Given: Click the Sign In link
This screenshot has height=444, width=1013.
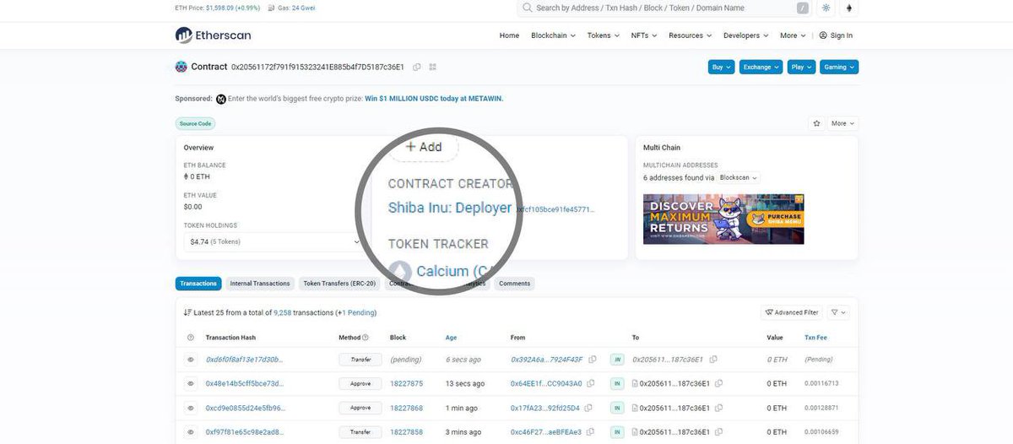Looking at the screenshot, I should click(x=836, y=35).
